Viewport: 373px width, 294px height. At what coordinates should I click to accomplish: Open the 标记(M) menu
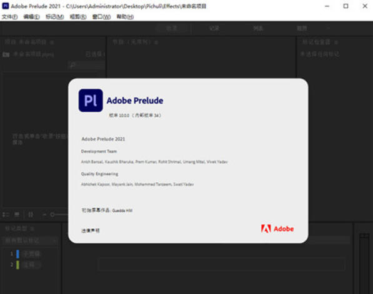(55, 17)
